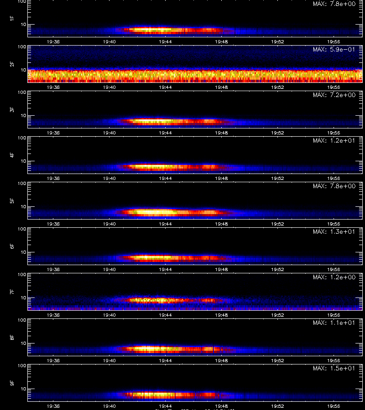Click the 19:40 tick label under 5F panel

coord(109,224)
